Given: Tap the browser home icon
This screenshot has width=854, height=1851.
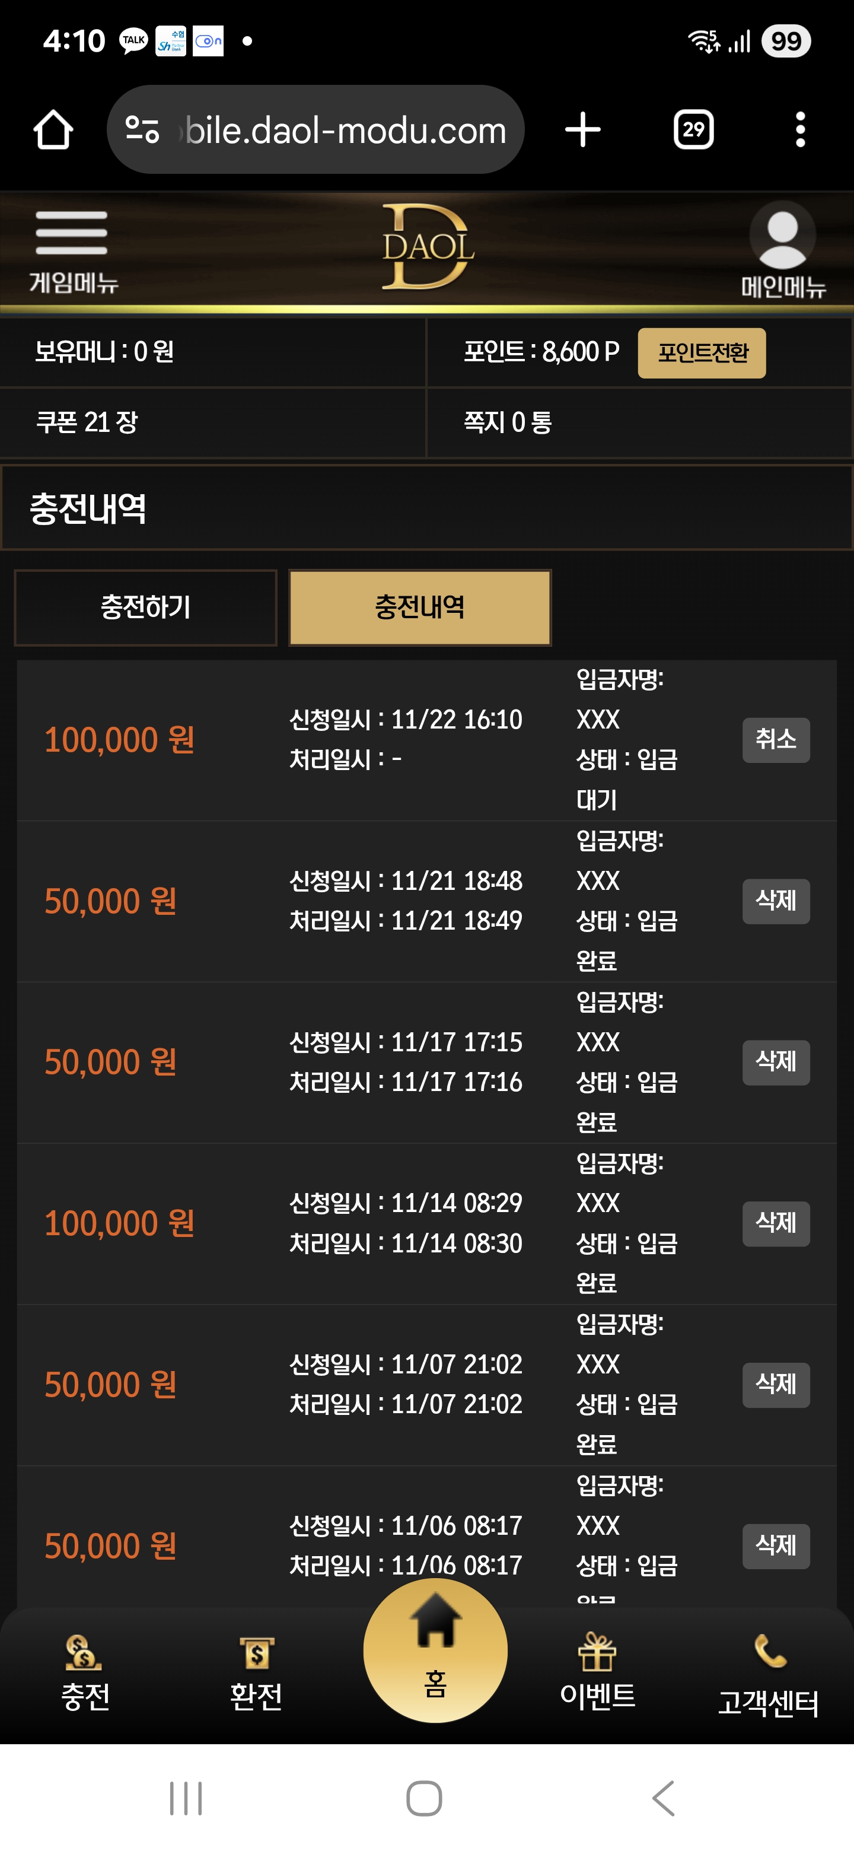Looking at the screenshot, I should [53, 130].
